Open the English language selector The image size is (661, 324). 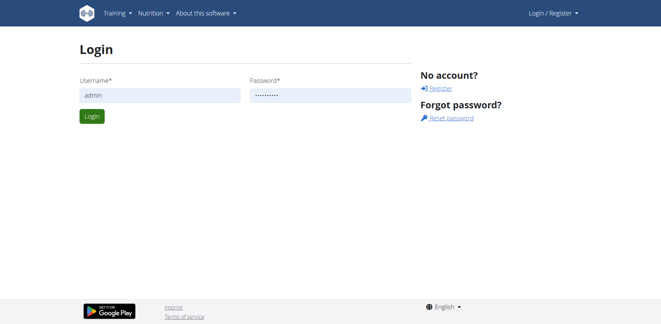pyautogui.click(x=444, y=307)
